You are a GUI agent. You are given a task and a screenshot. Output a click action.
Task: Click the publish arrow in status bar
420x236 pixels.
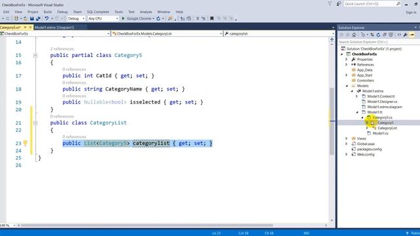407,233
